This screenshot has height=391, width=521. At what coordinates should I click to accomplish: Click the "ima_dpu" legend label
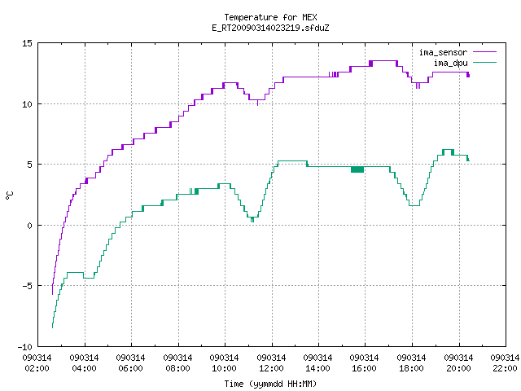tap(450, 63)
